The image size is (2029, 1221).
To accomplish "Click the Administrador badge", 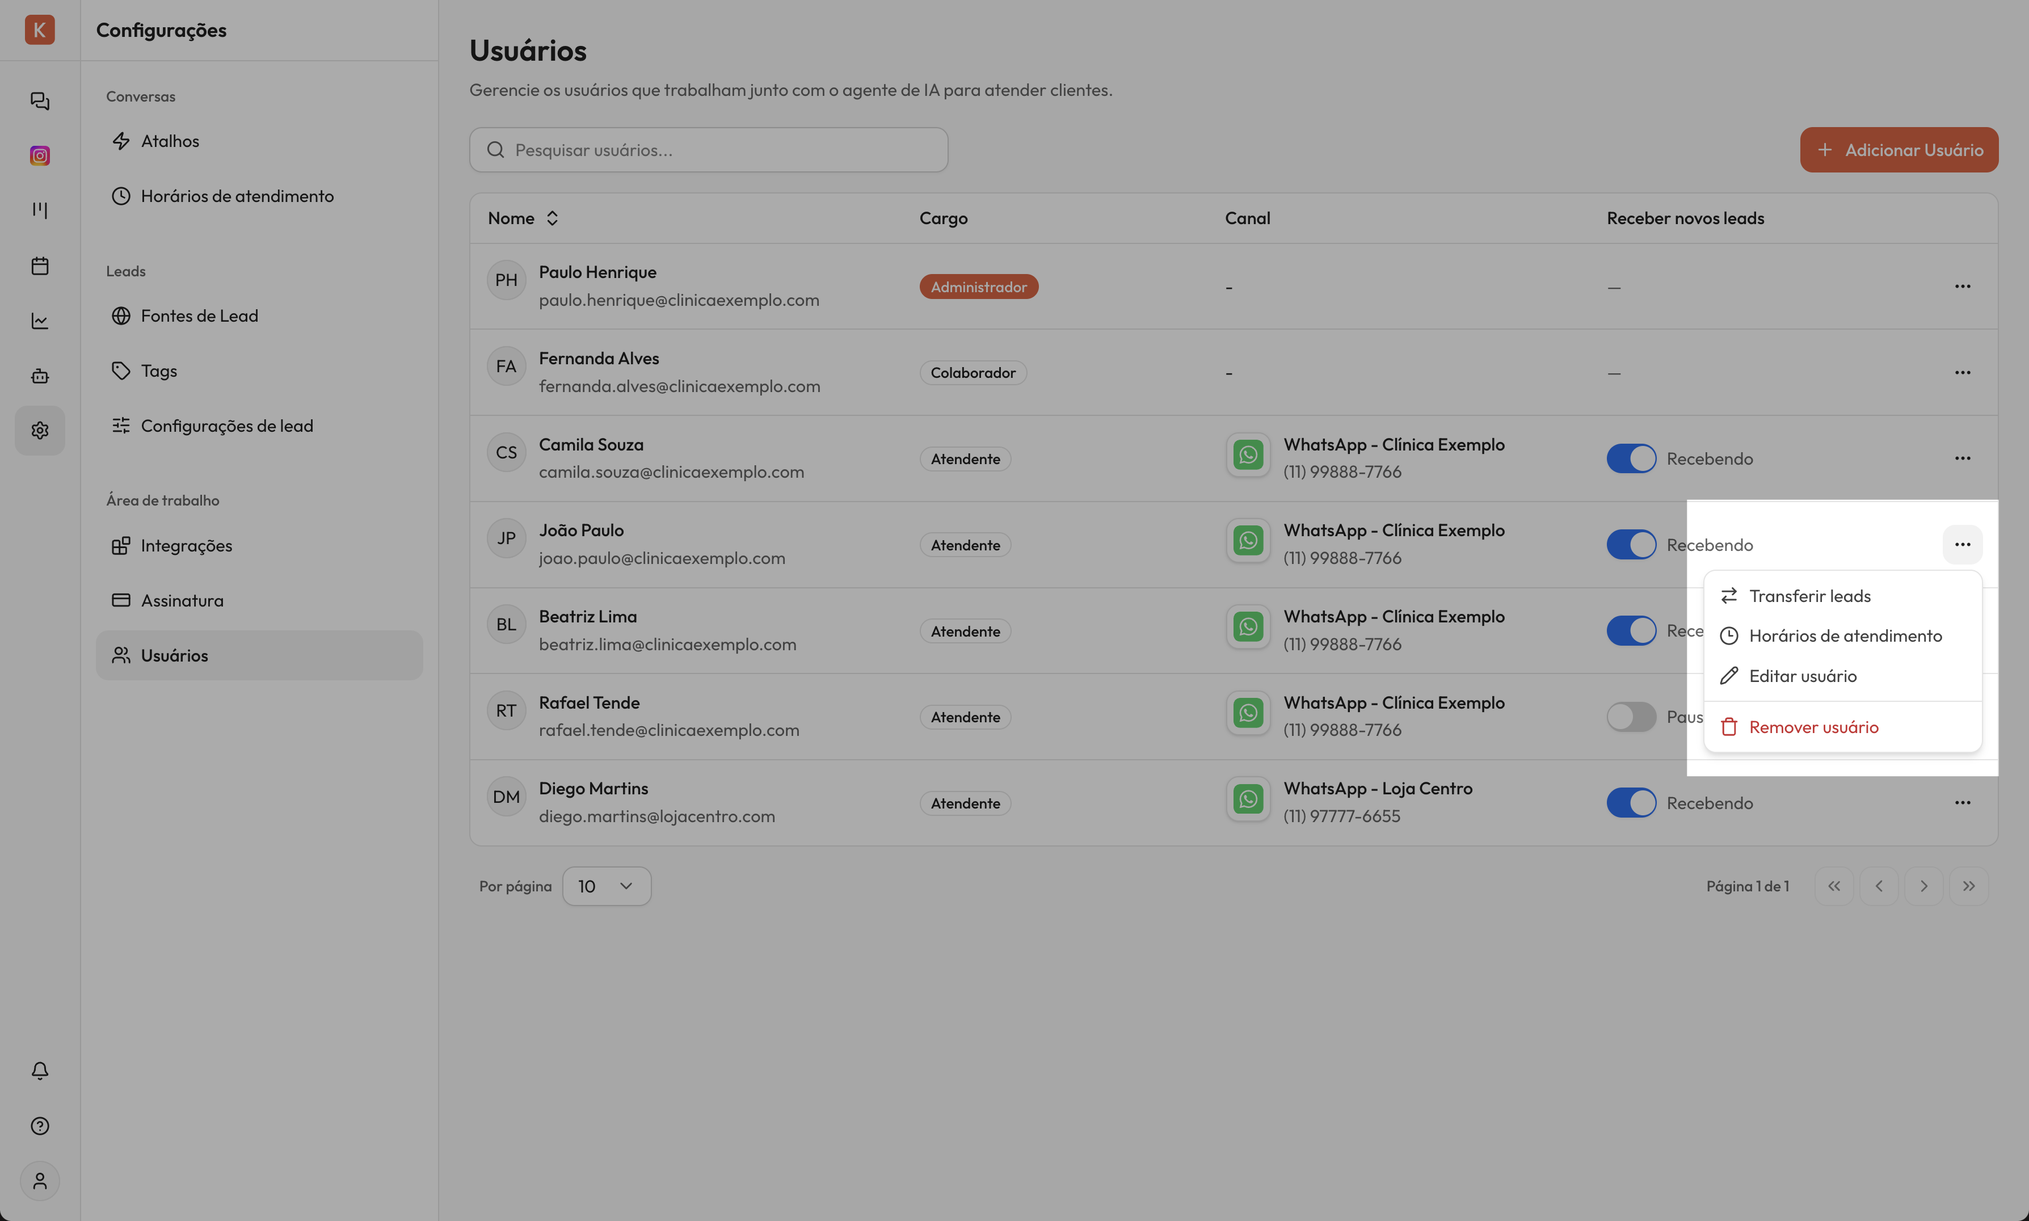I will click(x=978, y=287).
